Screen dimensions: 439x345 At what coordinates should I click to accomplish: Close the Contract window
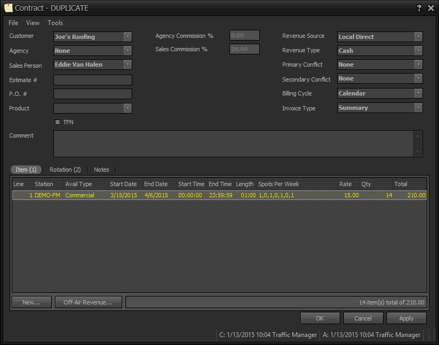[x=431, y=8]
